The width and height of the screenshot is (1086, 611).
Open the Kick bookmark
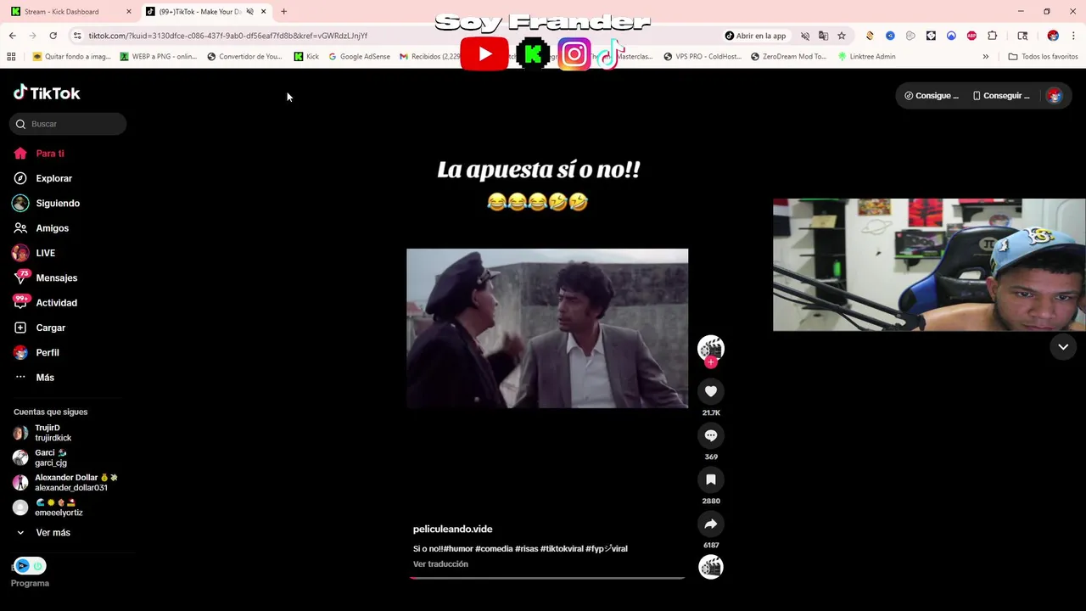click(x=306, y=57)
